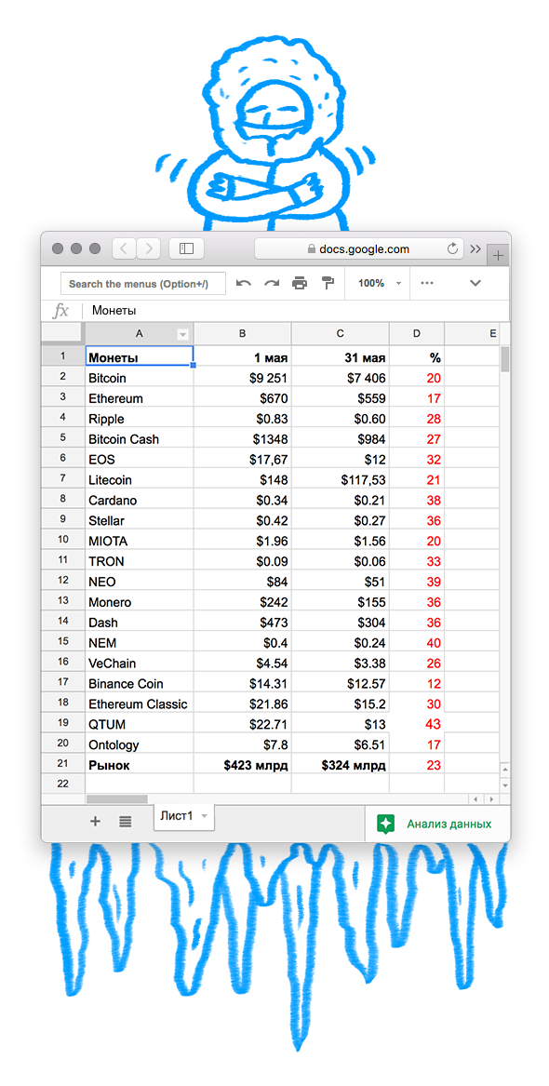Select the Cardano cell

[x=140, y=500]
